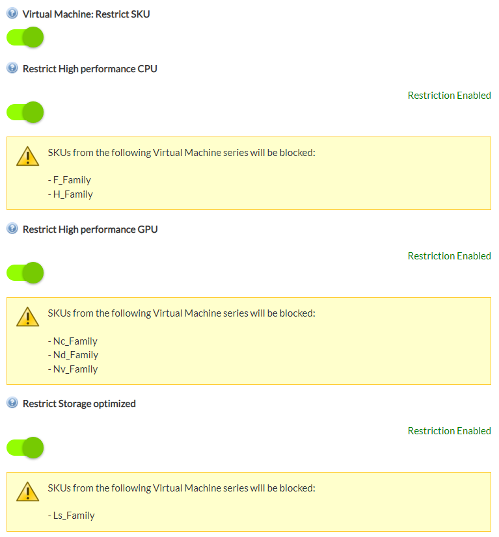Click the Restrict High performance CPU heading
Image resolution: width=499 pixels, height=537 pixels.
(90, 69)
